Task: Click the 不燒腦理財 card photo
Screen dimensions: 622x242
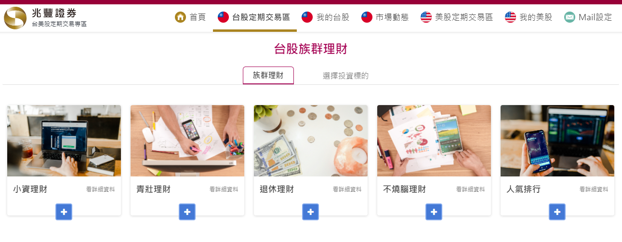Action: [434, 141]
